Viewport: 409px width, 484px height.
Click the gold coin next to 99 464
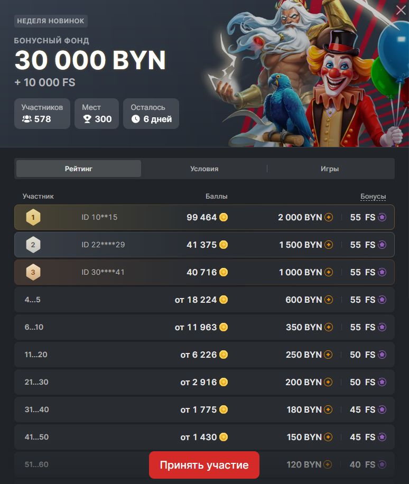pyautogui.click(x=224, y=217)
